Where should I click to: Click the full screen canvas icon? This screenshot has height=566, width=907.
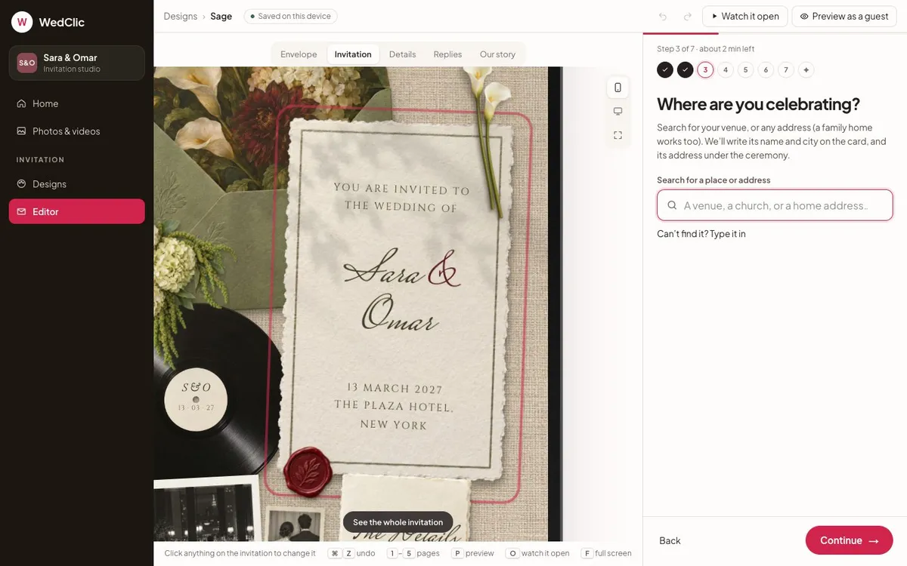[618, 135]
